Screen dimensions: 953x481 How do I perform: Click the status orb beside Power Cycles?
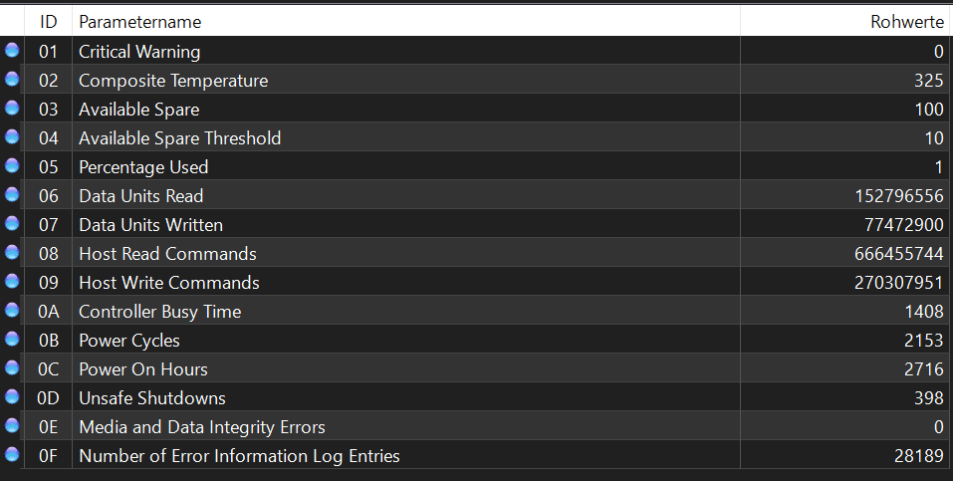[12, 340]
